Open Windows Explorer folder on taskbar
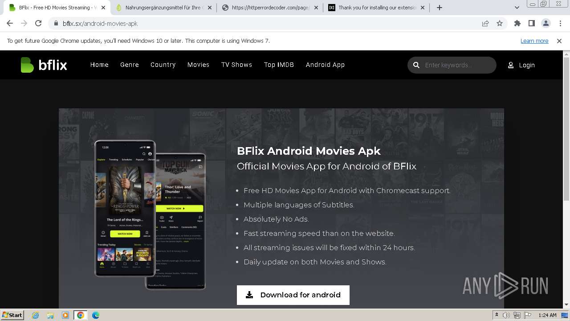The height and width of the screenshot is (321, 570). click(50, 315)
